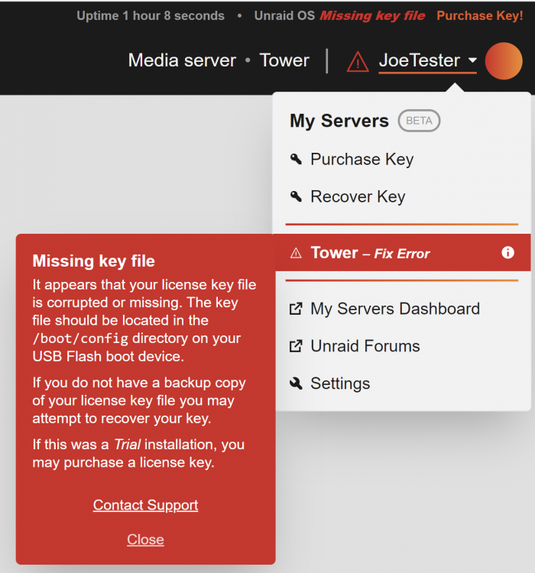Choose Tower – Fix Error entry
This screenshot has height=573, width=535.
[x=401, y=253]
